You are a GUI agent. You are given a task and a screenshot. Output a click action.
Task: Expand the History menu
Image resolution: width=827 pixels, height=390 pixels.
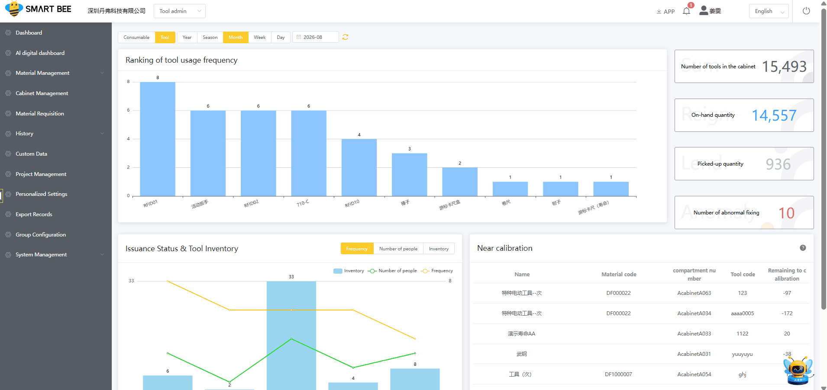pyautogui.click(x=56, y=134)
